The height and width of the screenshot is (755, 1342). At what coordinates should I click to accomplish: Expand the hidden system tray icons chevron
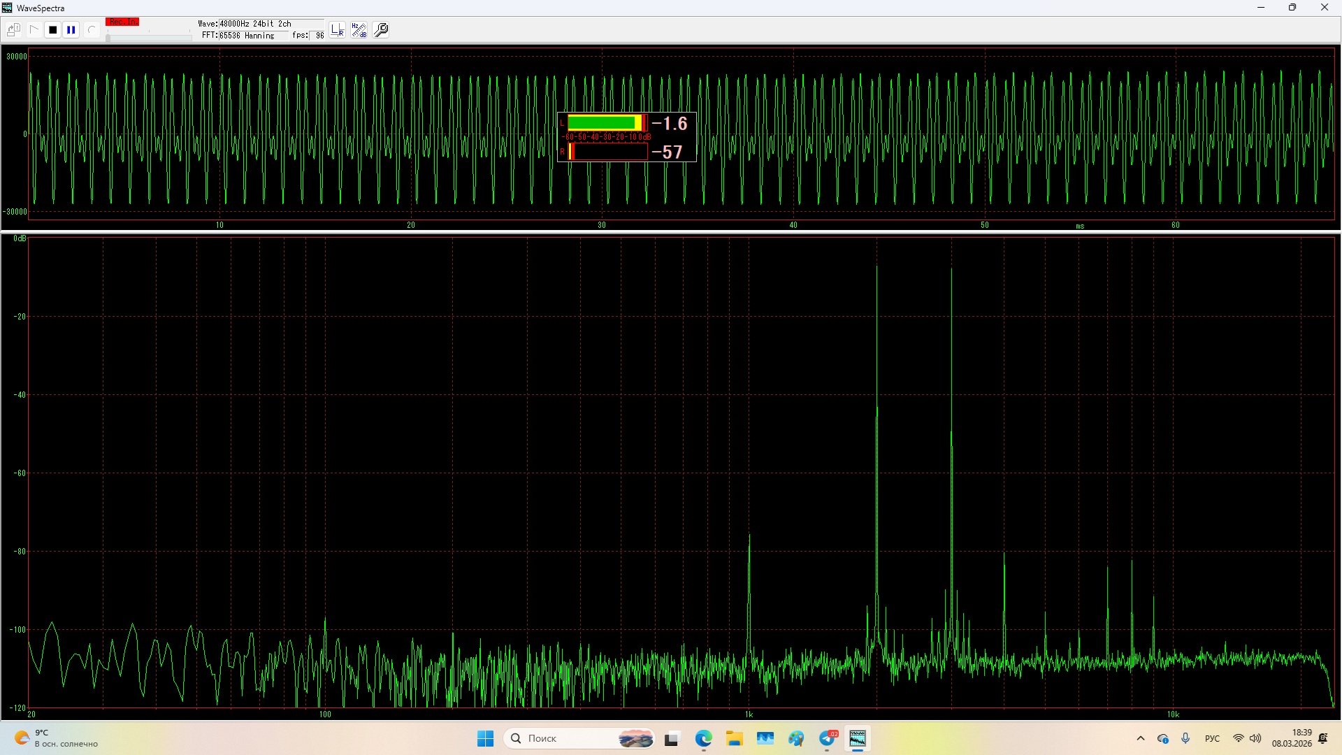click(x=1141, y=738)
